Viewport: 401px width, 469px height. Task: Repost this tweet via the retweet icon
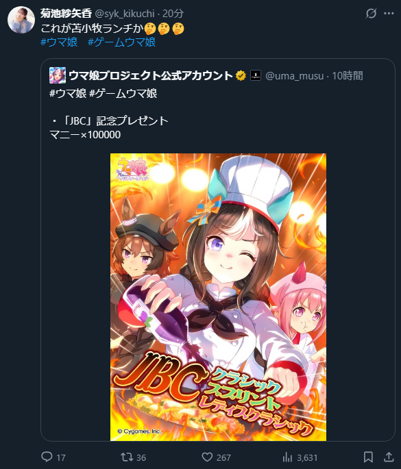127,457
